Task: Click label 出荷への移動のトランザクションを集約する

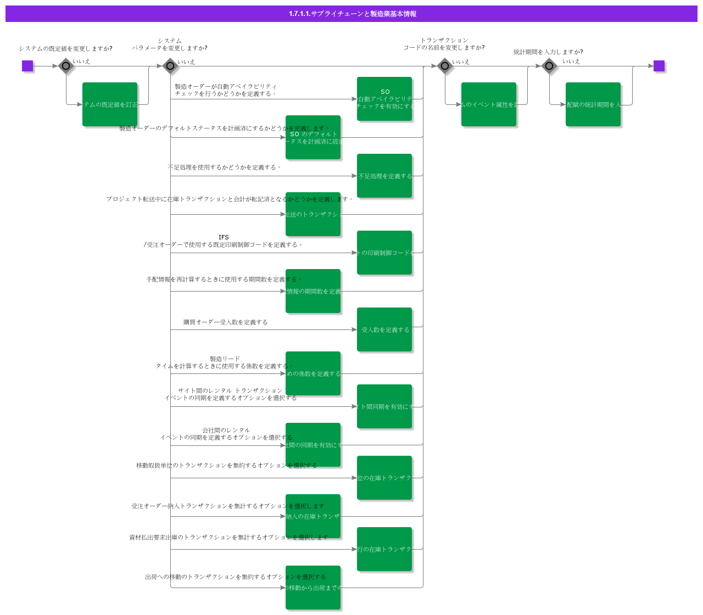Action: (x=236, y=577)
